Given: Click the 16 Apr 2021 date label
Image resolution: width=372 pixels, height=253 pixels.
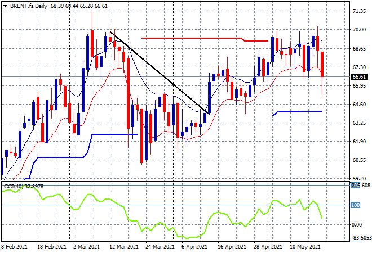Looking at the screenshot, I should coord(232,247).
